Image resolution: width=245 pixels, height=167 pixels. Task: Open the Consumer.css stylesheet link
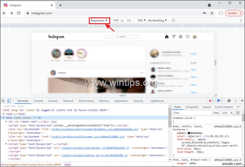click(88, 137)
